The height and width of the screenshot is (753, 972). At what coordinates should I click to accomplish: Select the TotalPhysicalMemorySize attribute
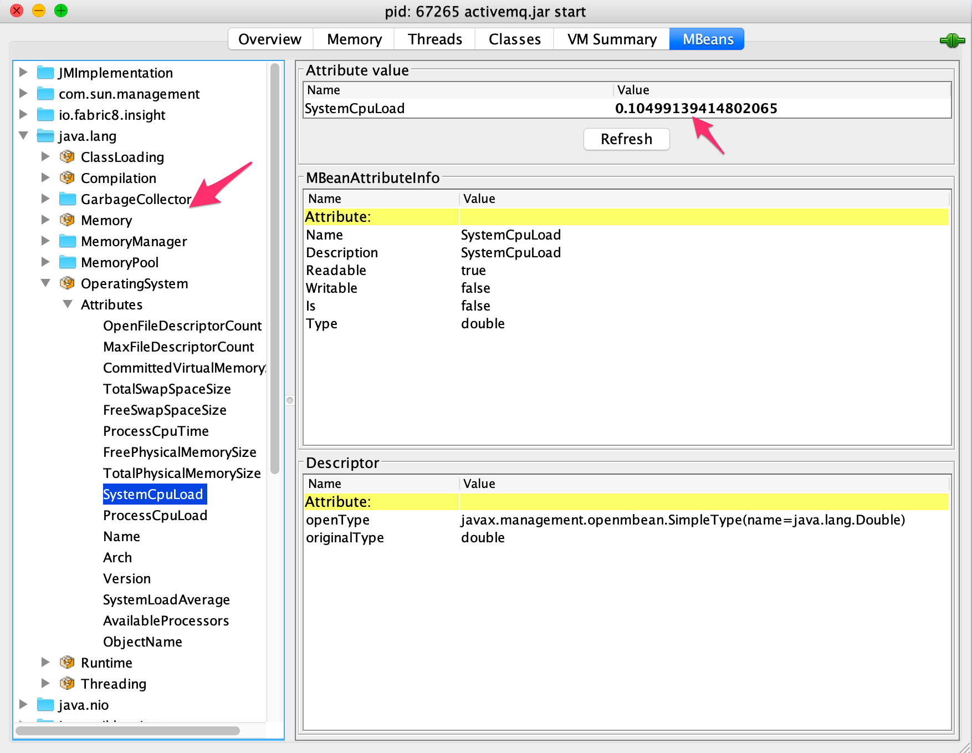[x=182, y=473]
